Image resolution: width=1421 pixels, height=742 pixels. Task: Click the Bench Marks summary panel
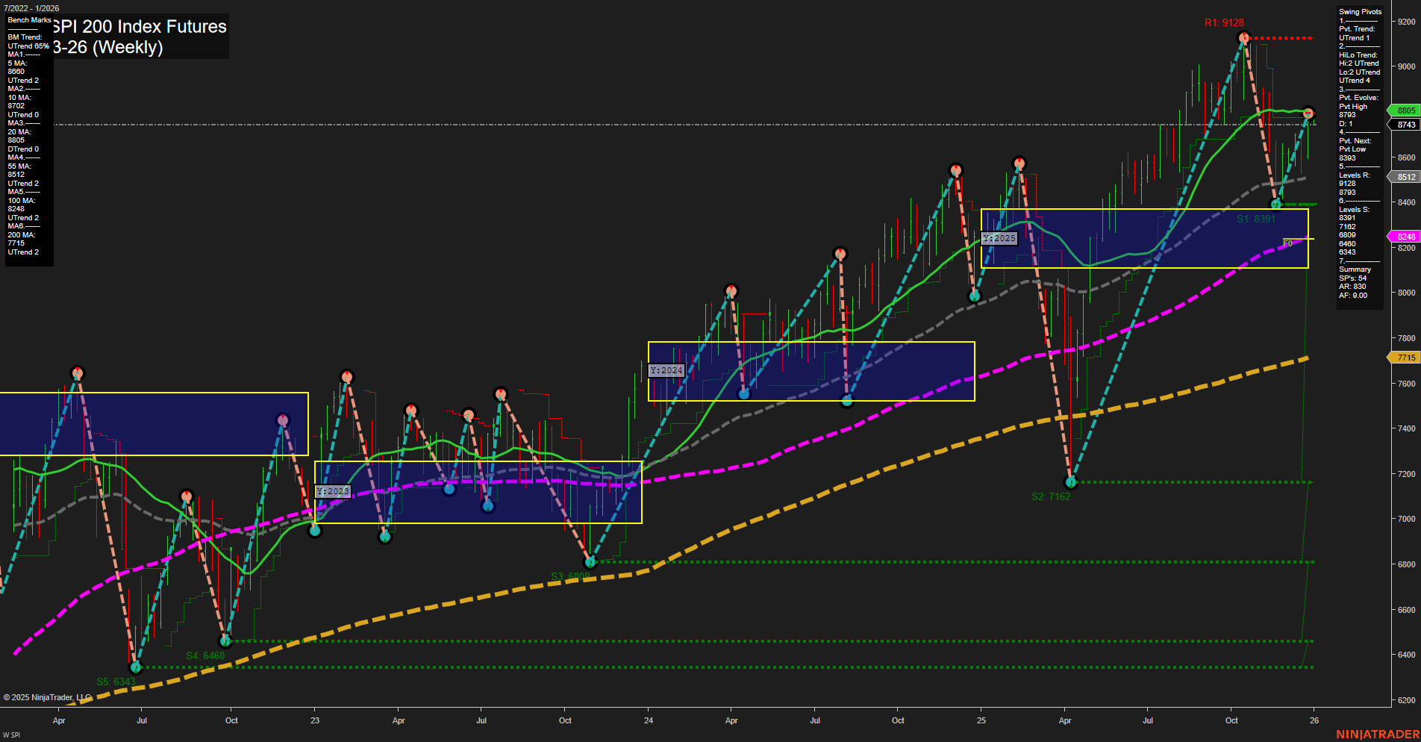(x=28, y=134)
